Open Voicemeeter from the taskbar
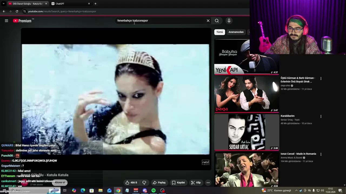 (x=136, y=190)
